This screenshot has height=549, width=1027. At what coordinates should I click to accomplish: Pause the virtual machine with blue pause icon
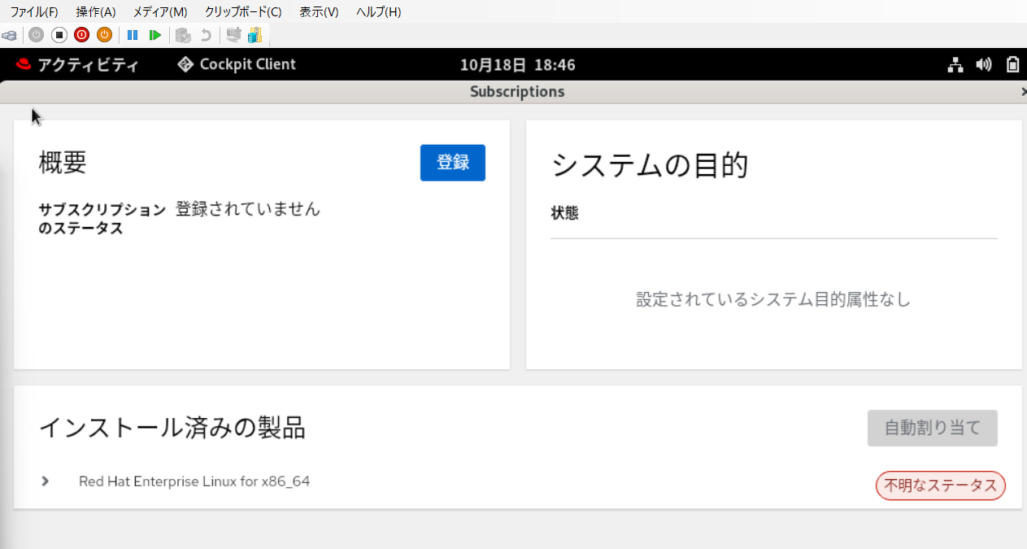133,35
